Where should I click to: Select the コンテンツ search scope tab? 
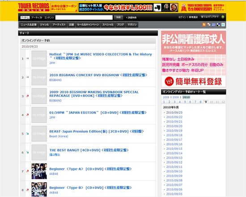[x=49, y=17]
